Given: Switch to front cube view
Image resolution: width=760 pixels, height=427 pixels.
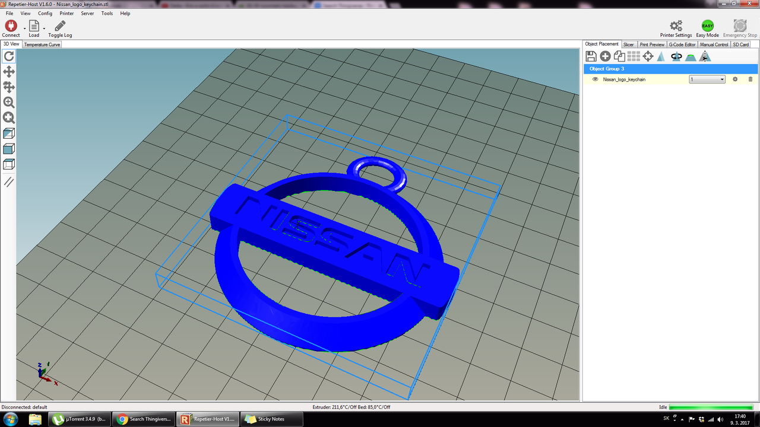Looking at the screenshot, I should click(x=9, y=149).
